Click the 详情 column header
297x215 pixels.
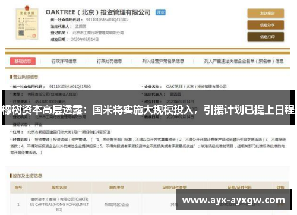280,188
